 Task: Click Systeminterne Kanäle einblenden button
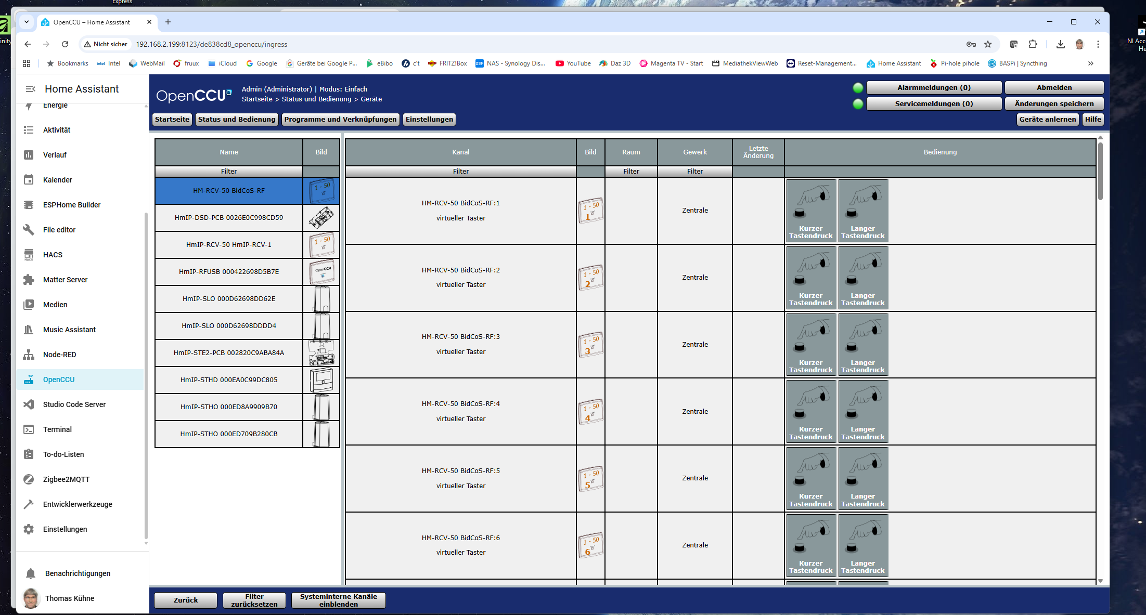(338, 600)
